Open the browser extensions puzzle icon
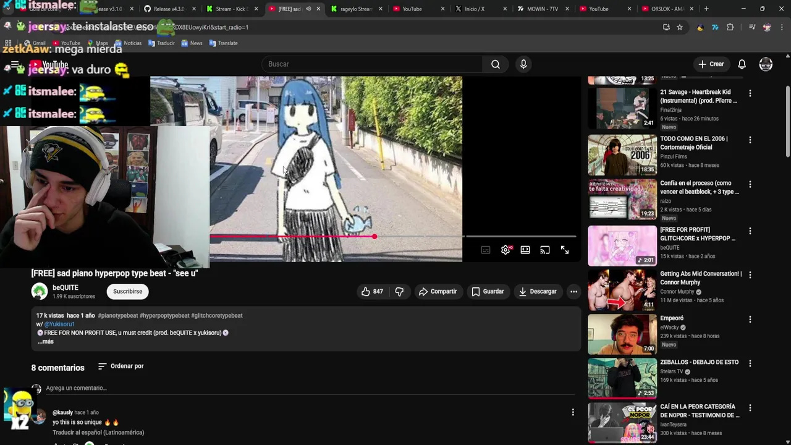791x445 pixels. 730,27
